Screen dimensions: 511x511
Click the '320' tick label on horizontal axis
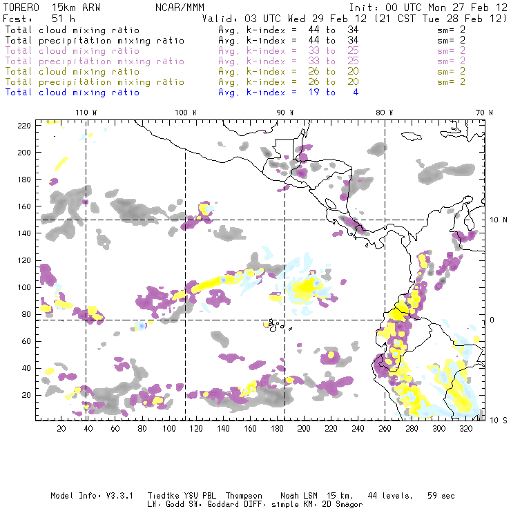pyautogui.click(x=465, y=429)
